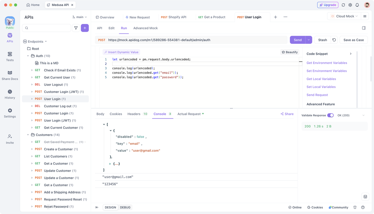This screenshot has width=374, height=214.
Task: Open the user avatar menu
Action: click(x=367, y=5)
